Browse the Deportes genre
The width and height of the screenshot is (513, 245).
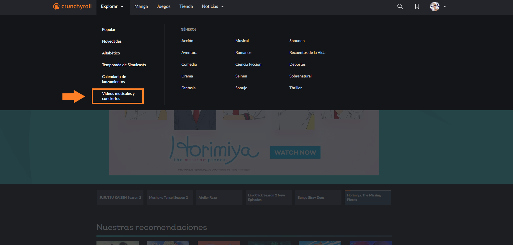(297, 64)
